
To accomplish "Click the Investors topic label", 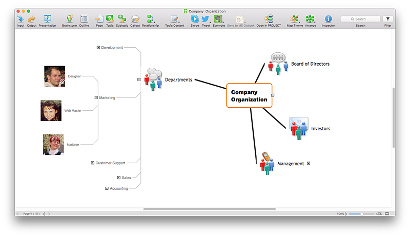I will 320,129.
